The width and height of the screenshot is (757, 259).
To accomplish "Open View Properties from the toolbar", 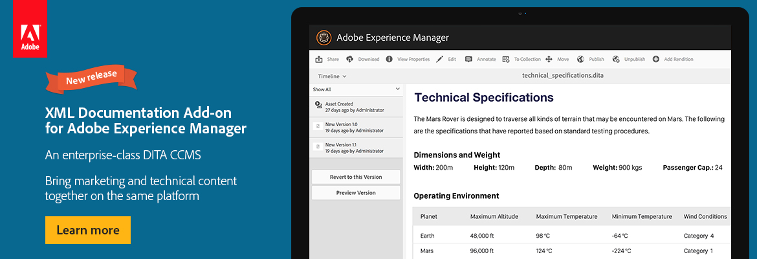I will (413, 59).
